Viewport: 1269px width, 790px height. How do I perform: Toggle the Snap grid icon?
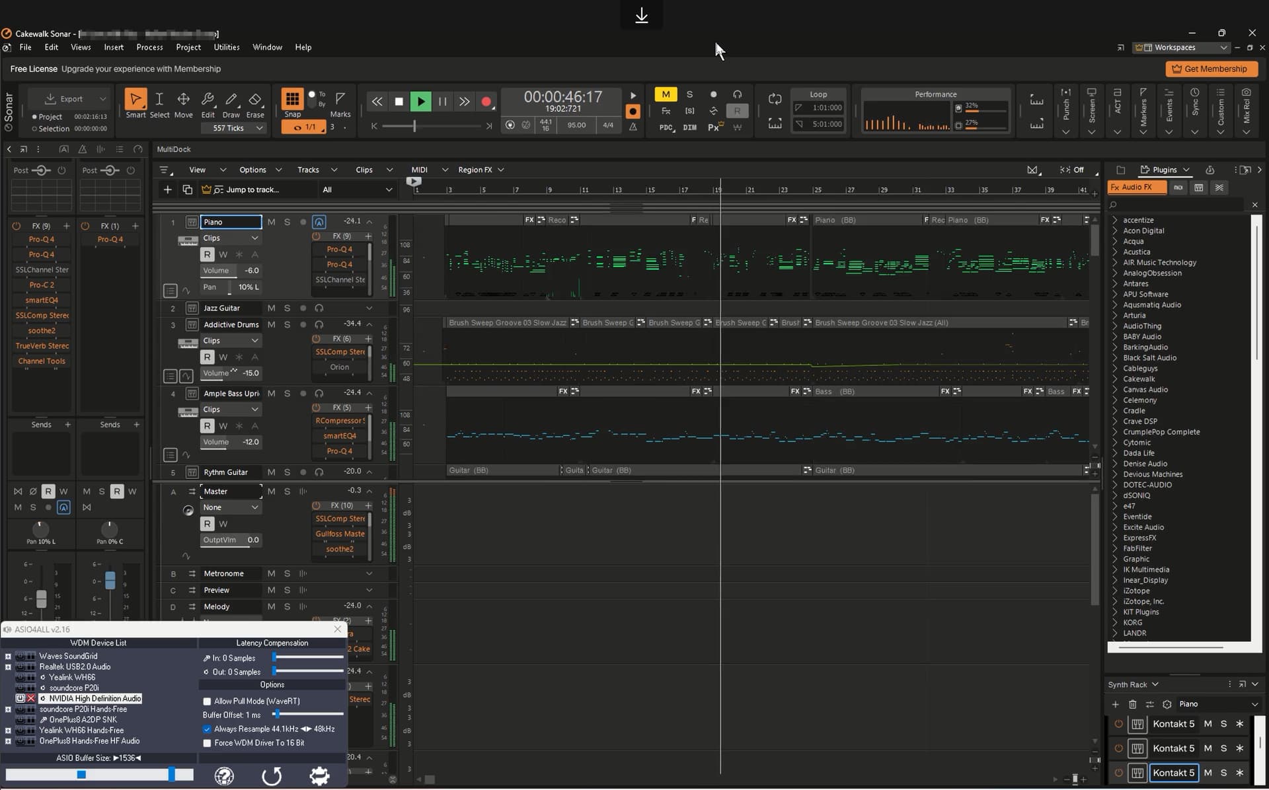(291, 99)
